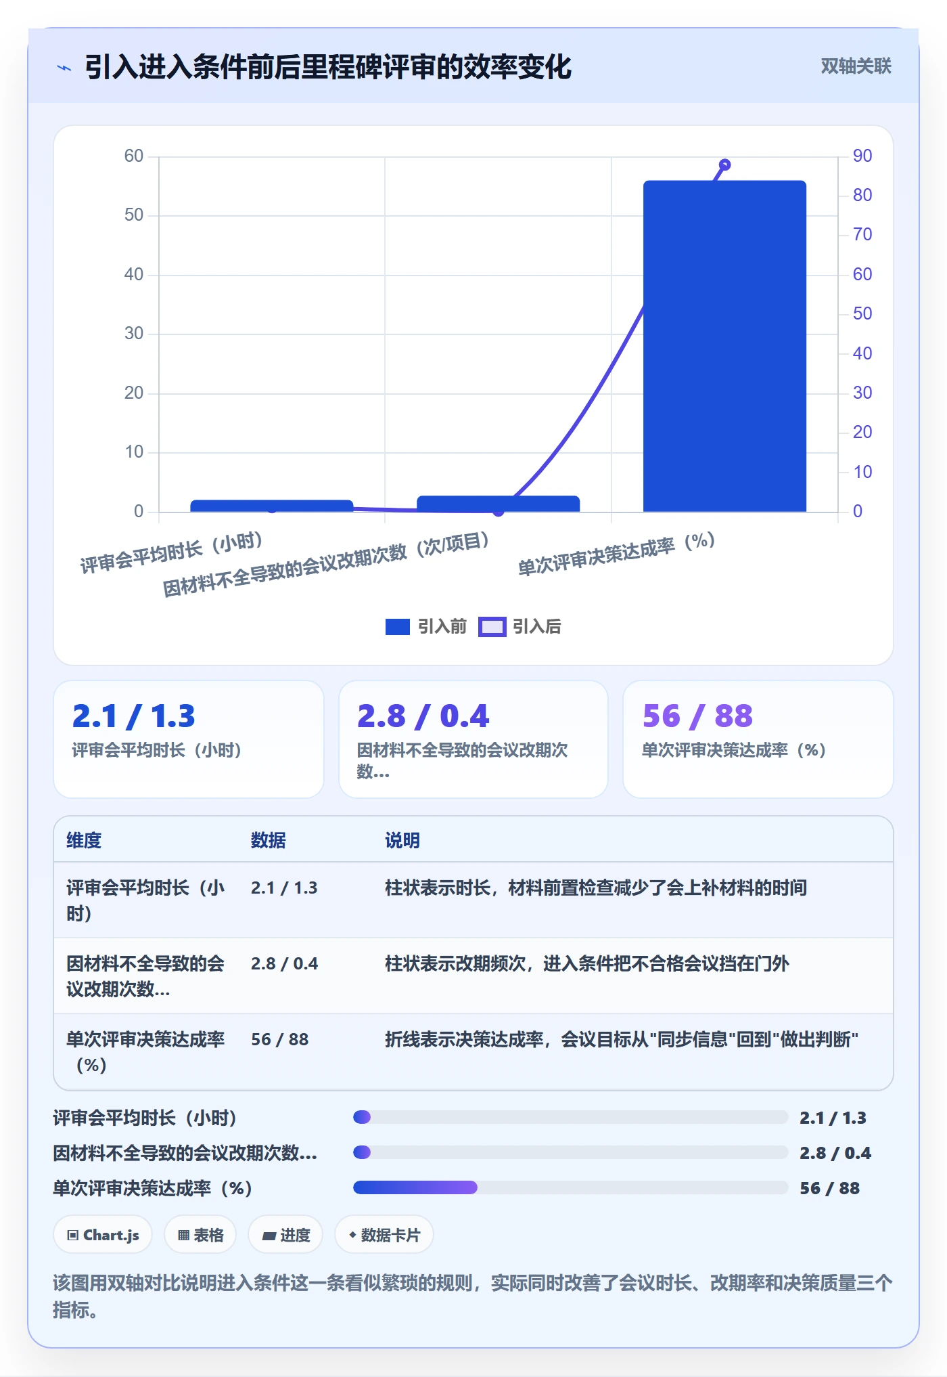Image resolution: width=947 pixels, height=1377 pixels.
Task: Open the 2.1 / 1.3 data card
Action: 189,739
